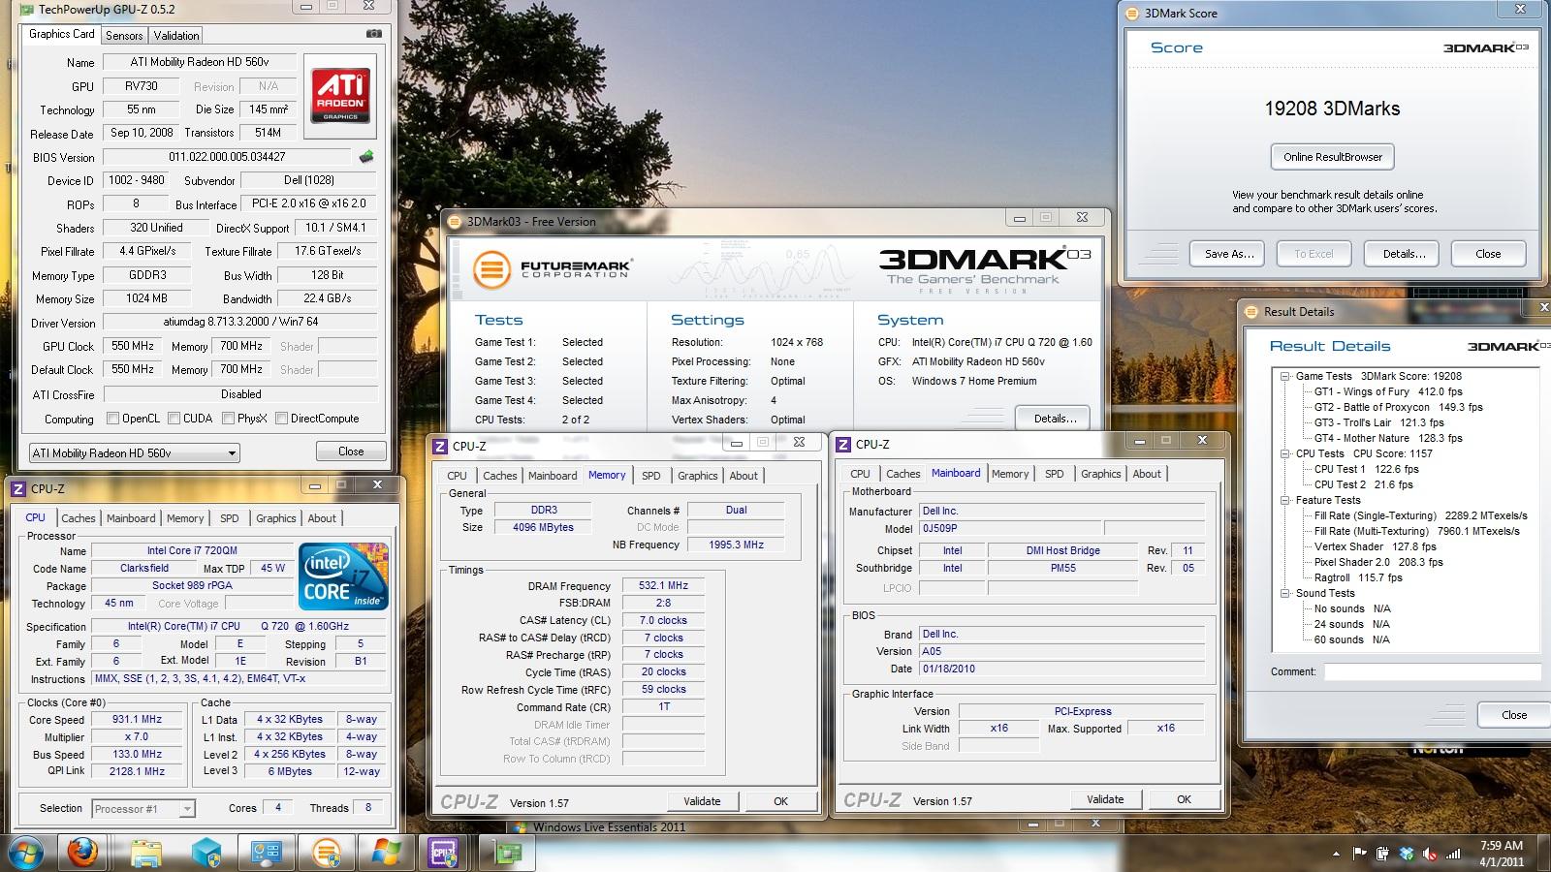Switch to the Sensors tab in GPU-Z
Image resolution: width=1551 pixels, height=872 pixels.
[x=124, y=36]
